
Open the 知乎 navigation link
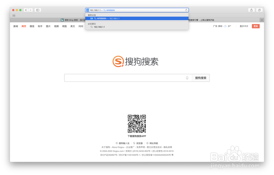40,26
